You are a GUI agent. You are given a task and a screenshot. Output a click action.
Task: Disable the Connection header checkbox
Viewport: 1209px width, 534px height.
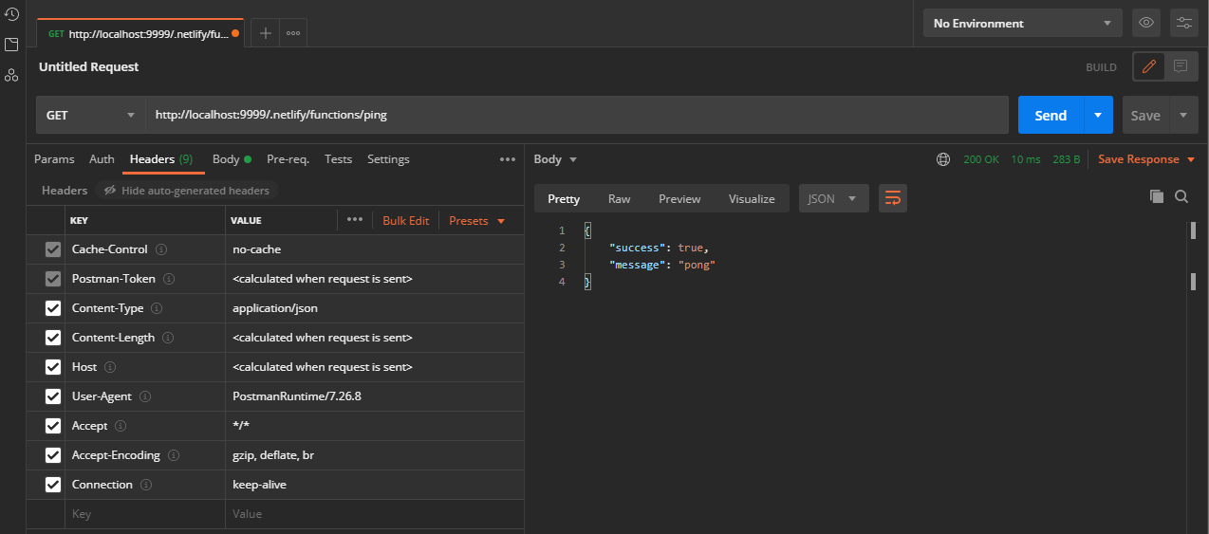[x=53, y=485]
